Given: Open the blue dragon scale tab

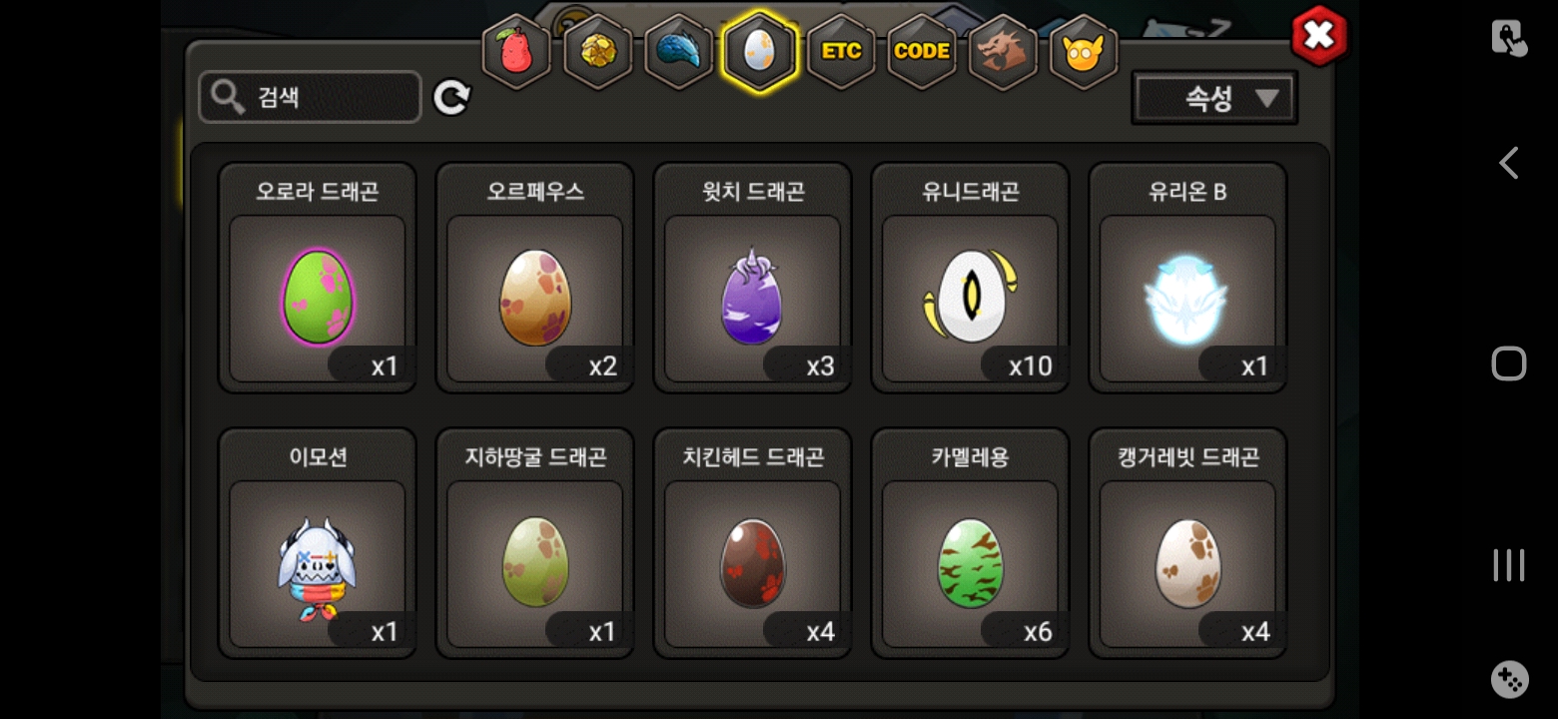Looking at the screenshot, I should (x=678, y=52).
